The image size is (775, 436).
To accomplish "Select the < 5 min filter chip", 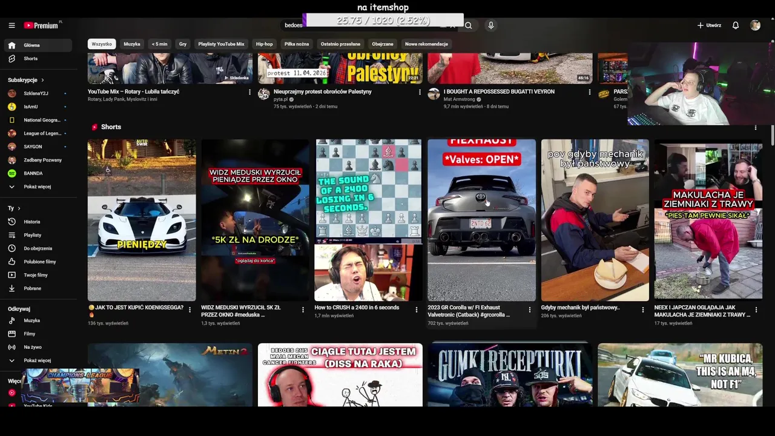I will 160,44.
